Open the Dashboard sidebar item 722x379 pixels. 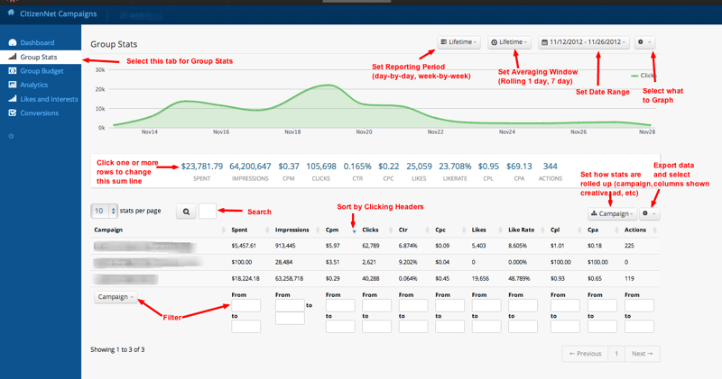tap(37, 42)
